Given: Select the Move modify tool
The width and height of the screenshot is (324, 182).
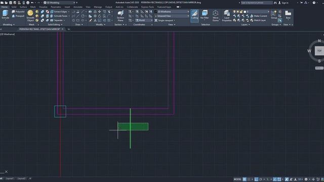Looking at the screenshot, I should (100, 12).
